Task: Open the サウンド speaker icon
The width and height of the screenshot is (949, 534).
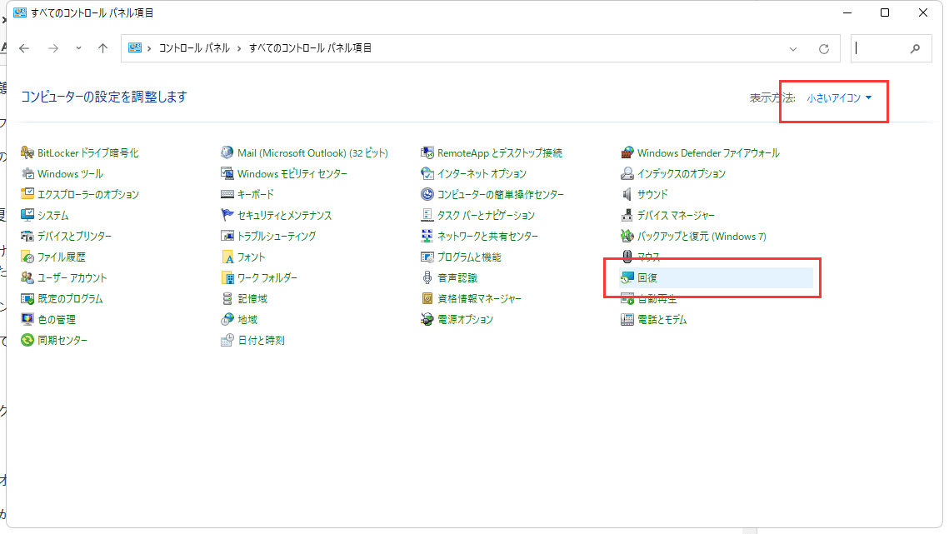Action: coord(627,195)
